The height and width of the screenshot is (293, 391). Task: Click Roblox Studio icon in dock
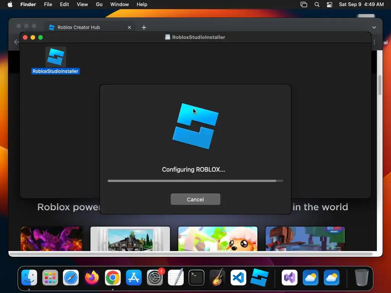point(259,277)
